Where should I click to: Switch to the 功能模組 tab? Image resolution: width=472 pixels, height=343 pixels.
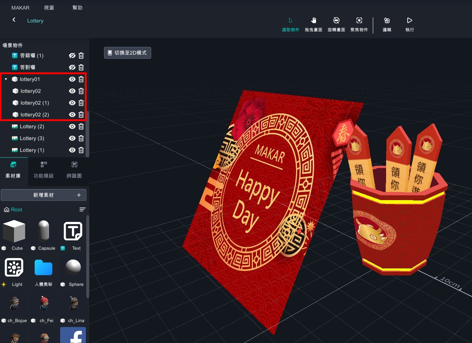[x=44, y=170]
